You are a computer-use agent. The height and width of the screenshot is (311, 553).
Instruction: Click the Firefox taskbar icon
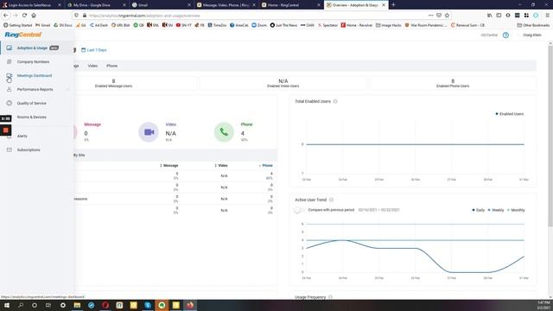pos(190,305)
